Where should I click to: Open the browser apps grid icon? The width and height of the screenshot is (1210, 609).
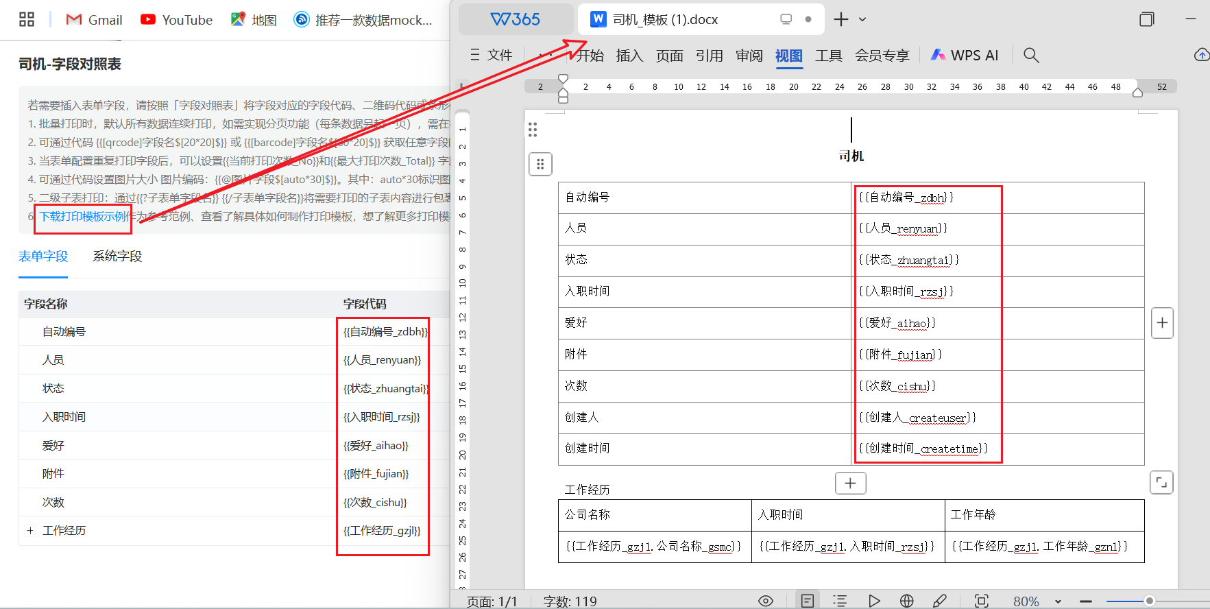coord(27,19)
